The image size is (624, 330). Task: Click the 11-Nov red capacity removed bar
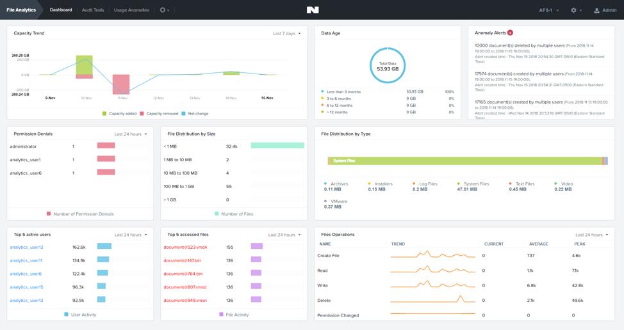(x=121, y=84)
